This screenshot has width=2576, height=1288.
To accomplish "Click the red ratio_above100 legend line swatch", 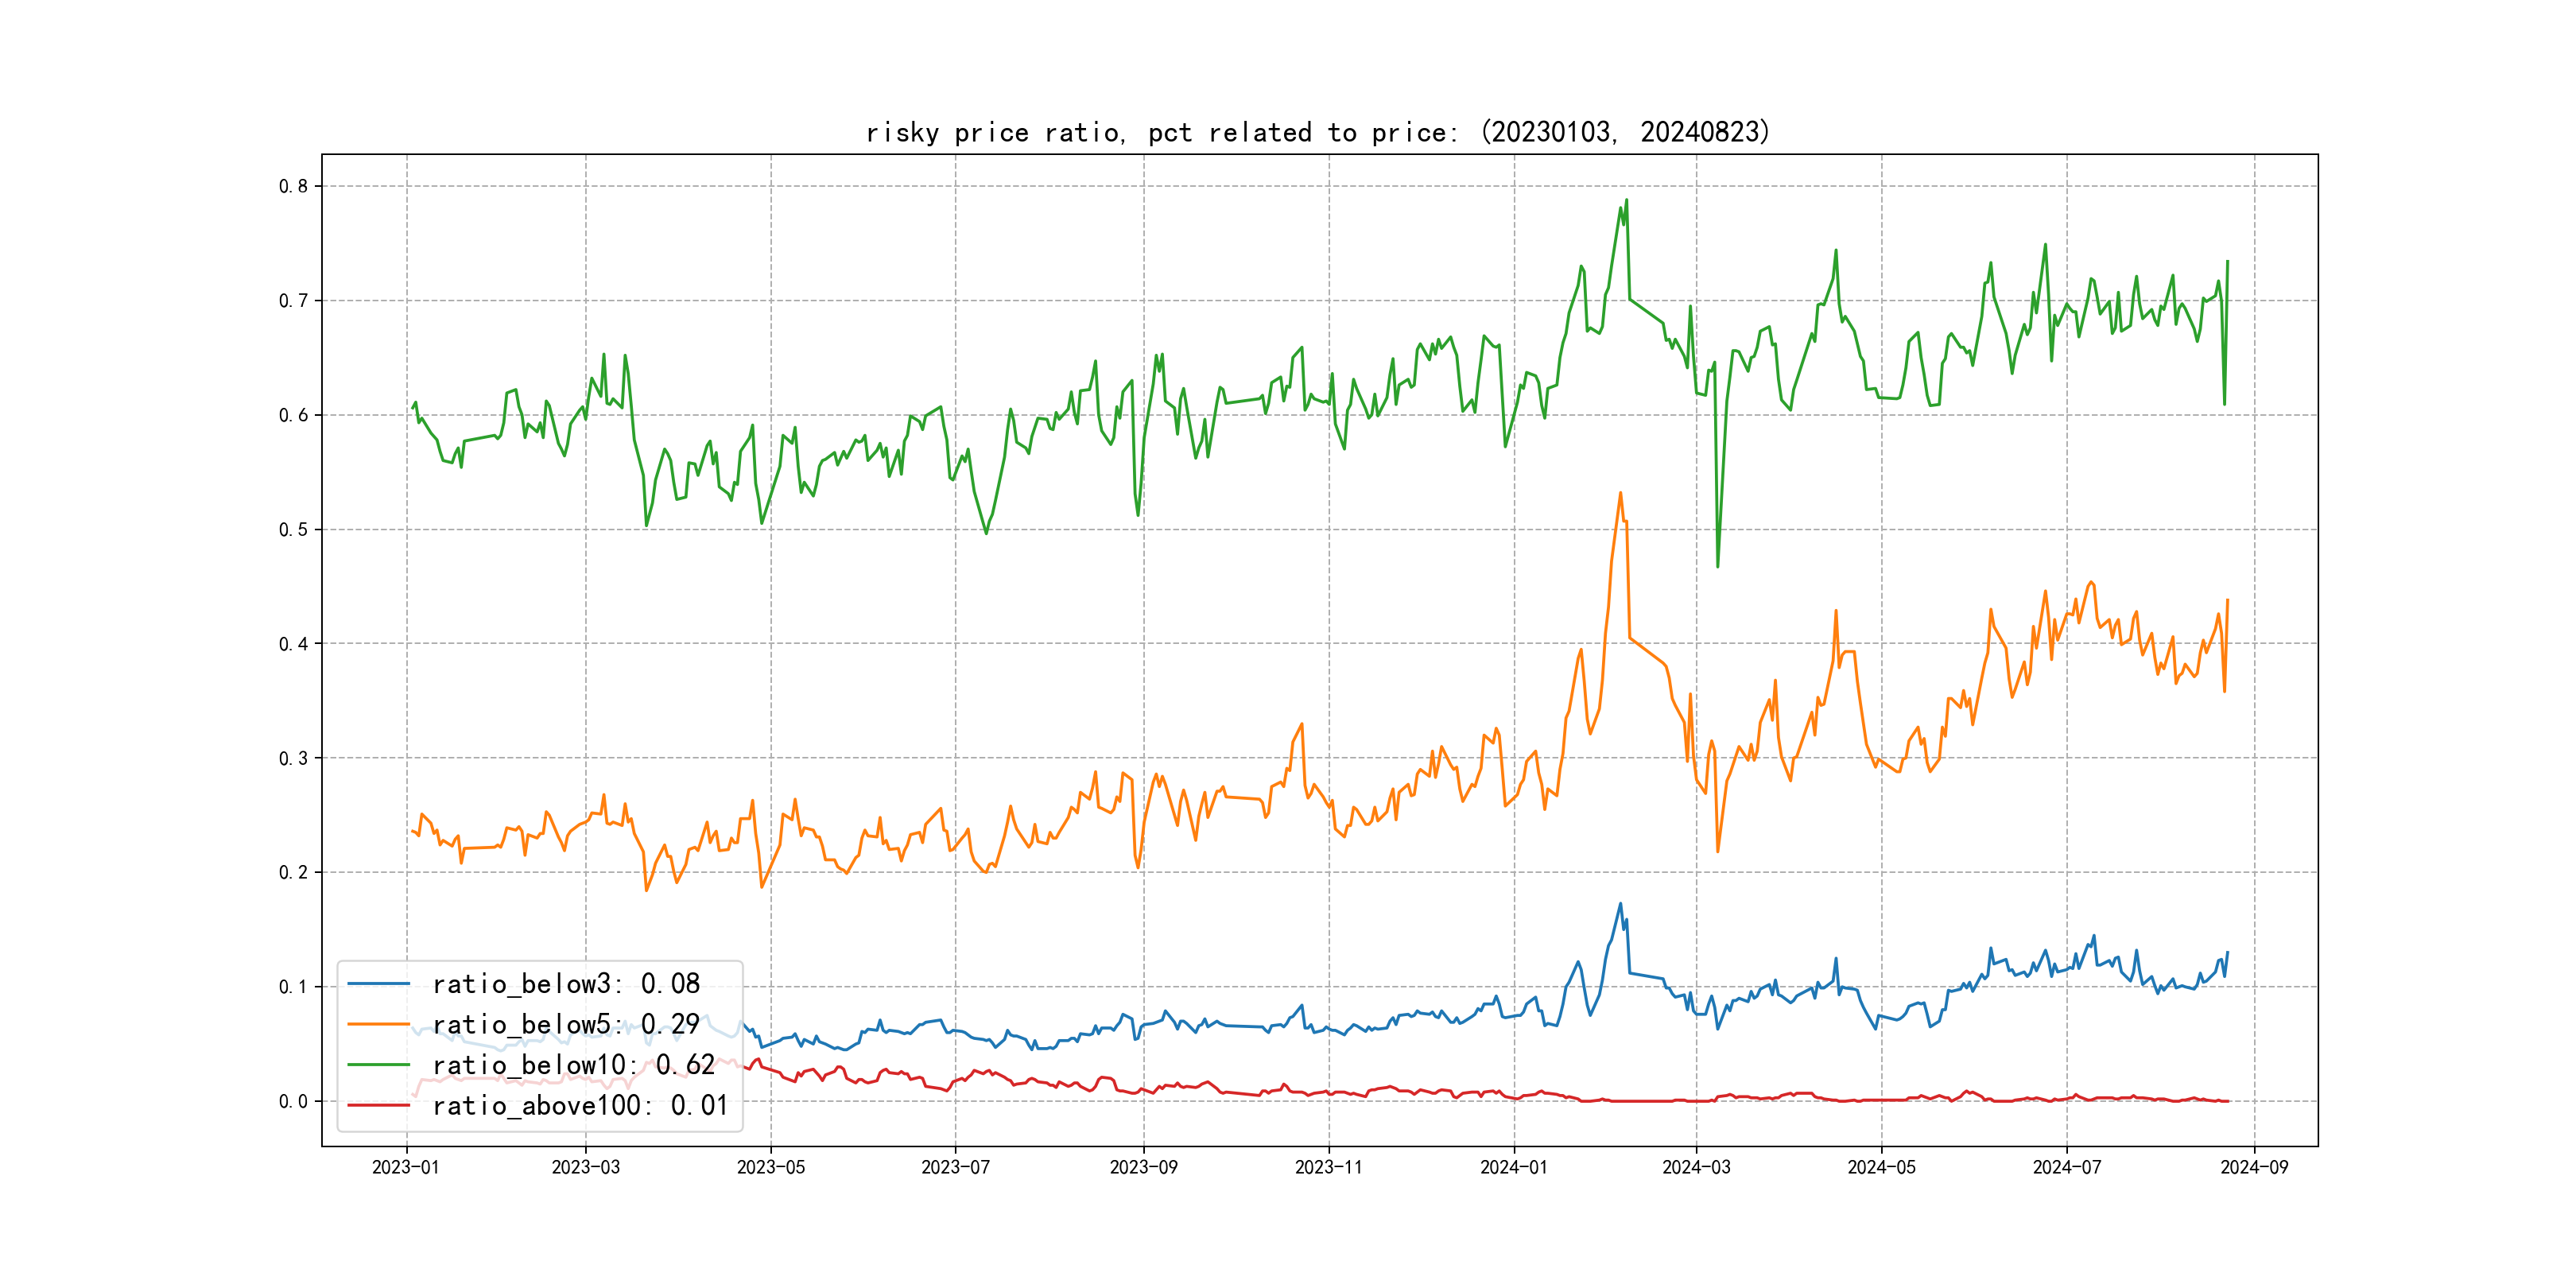I will (378, 1105).
